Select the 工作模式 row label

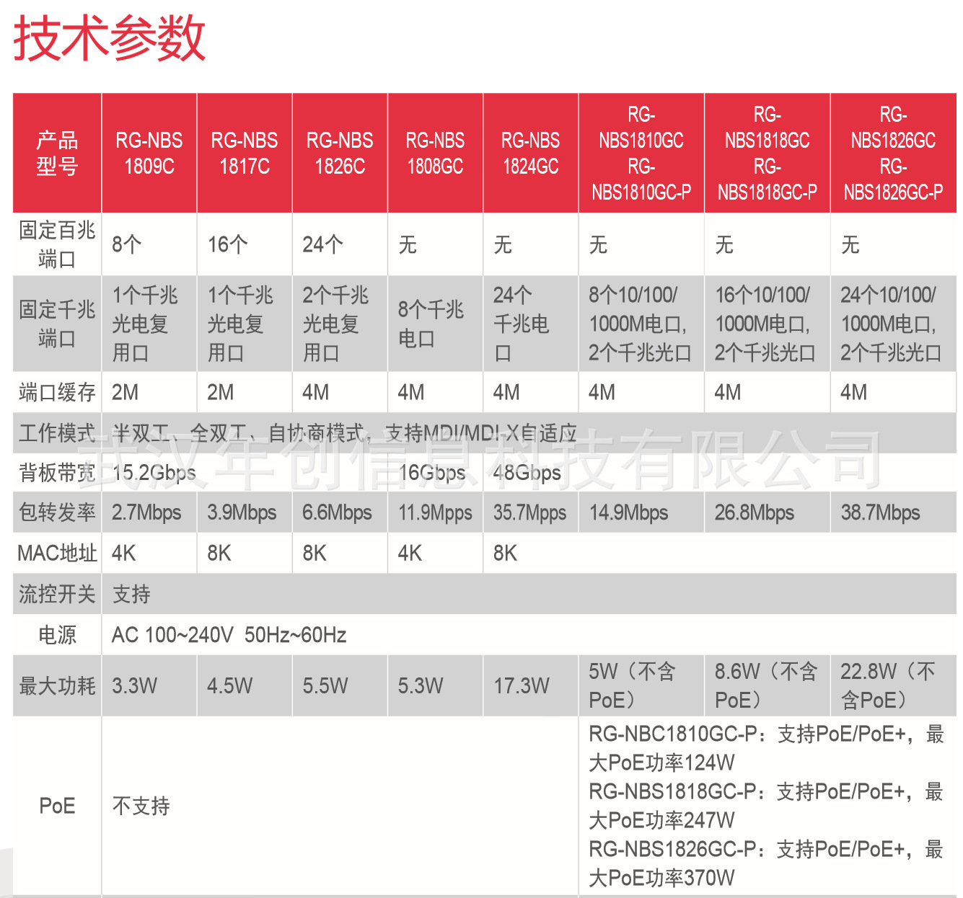(57, 432)
